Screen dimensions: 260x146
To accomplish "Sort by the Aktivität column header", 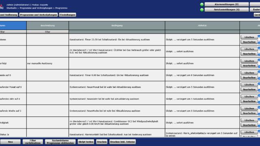I will [x=202, y=26].
